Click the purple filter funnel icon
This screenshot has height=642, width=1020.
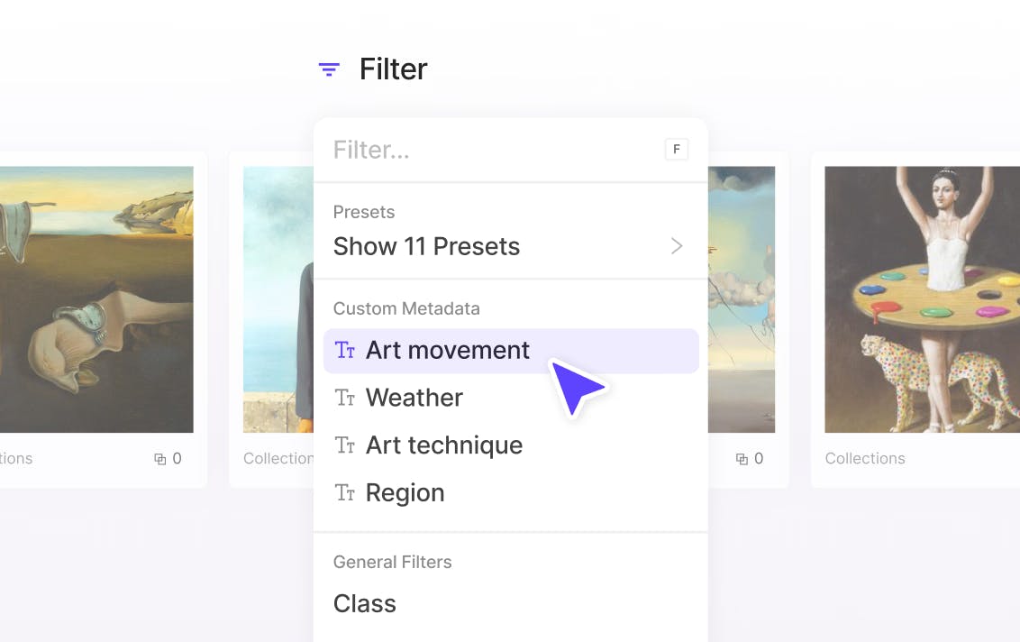click(x=329, y=69)
